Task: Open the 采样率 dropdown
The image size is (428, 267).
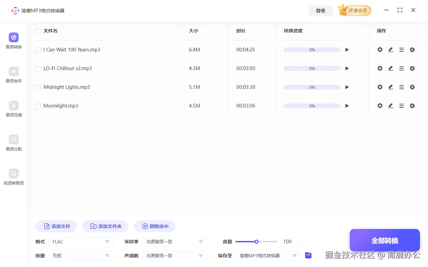Action: (175, 242)
